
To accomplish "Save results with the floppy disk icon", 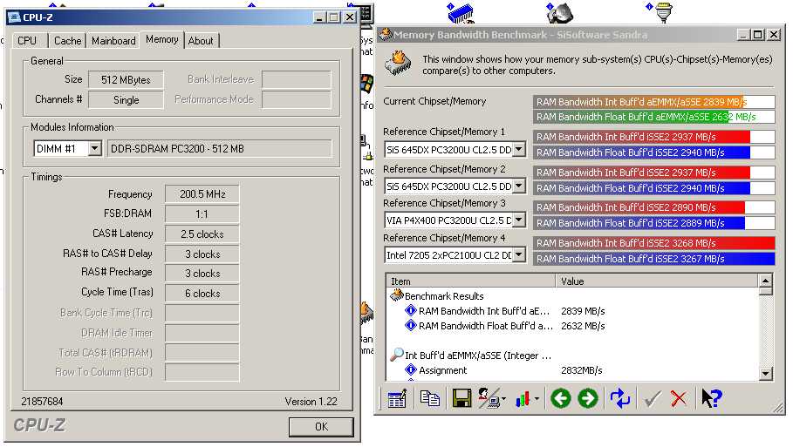I will click(x=461, y=398).
